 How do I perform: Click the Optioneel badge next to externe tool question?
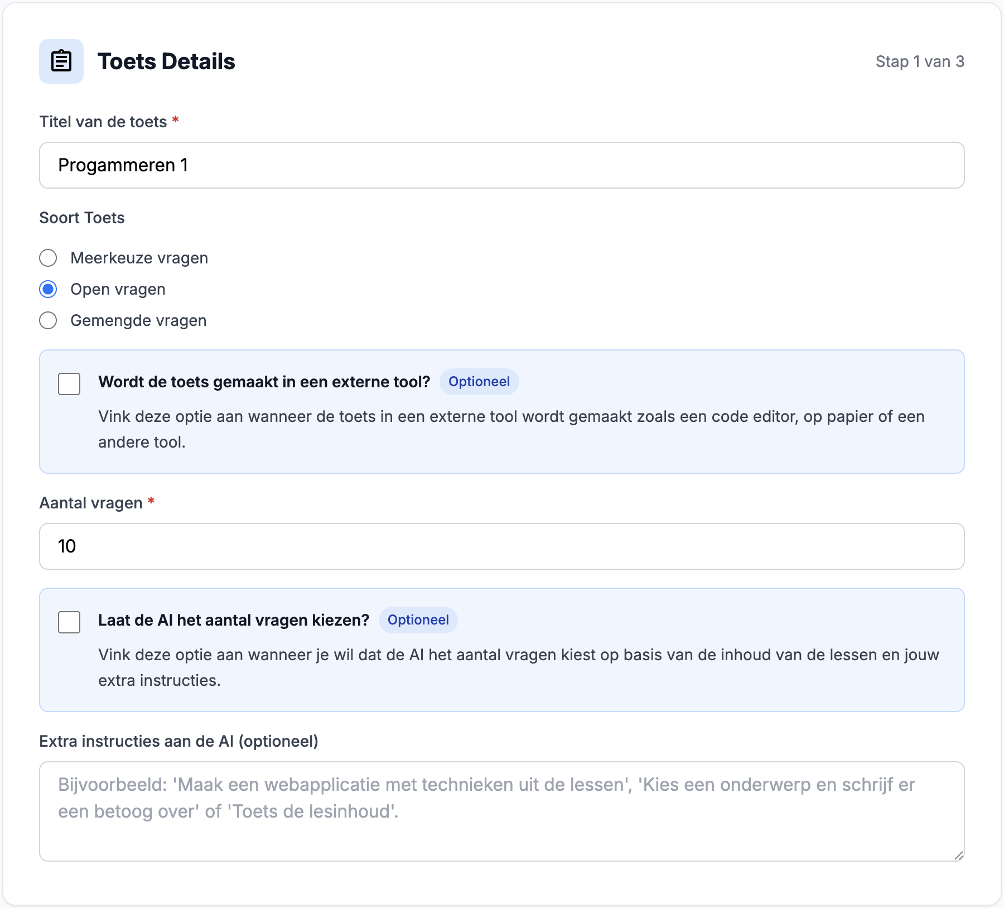pyautogui.click(x=479, y=382)
